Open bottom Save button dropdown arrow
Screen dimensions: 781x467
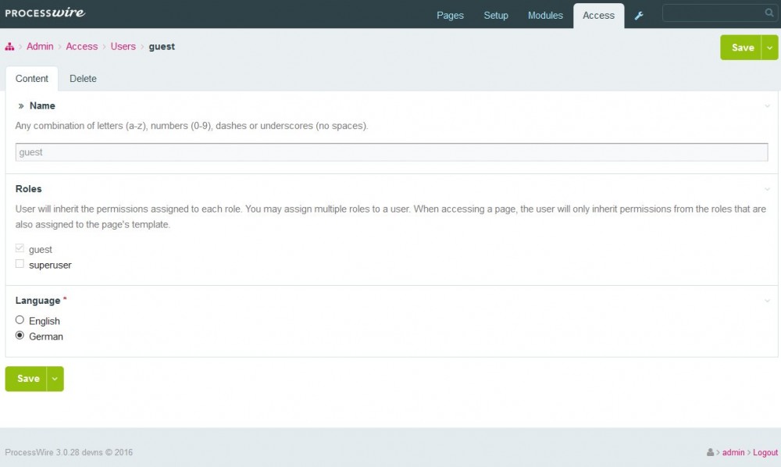click(55, 379)
